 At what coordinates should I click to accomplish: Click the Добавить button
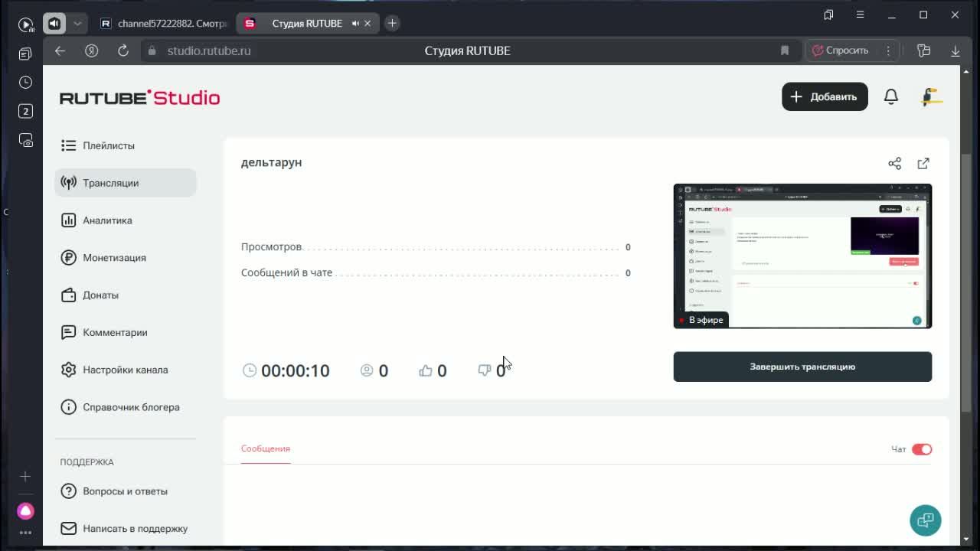coord(825,96)
